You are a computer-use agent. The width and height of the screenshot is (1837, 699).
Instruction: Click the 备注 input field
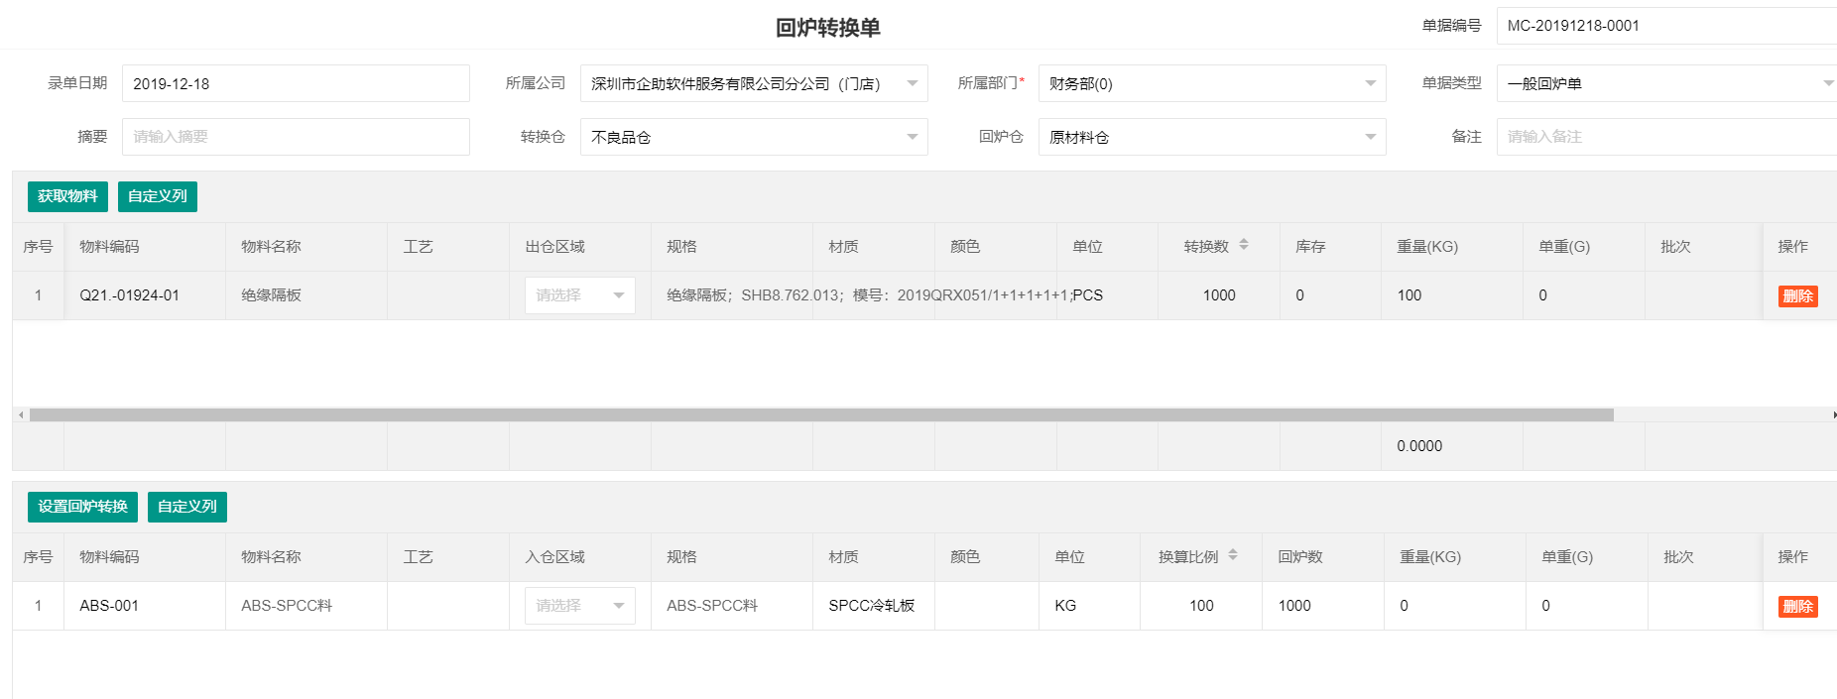(1666, 137)
